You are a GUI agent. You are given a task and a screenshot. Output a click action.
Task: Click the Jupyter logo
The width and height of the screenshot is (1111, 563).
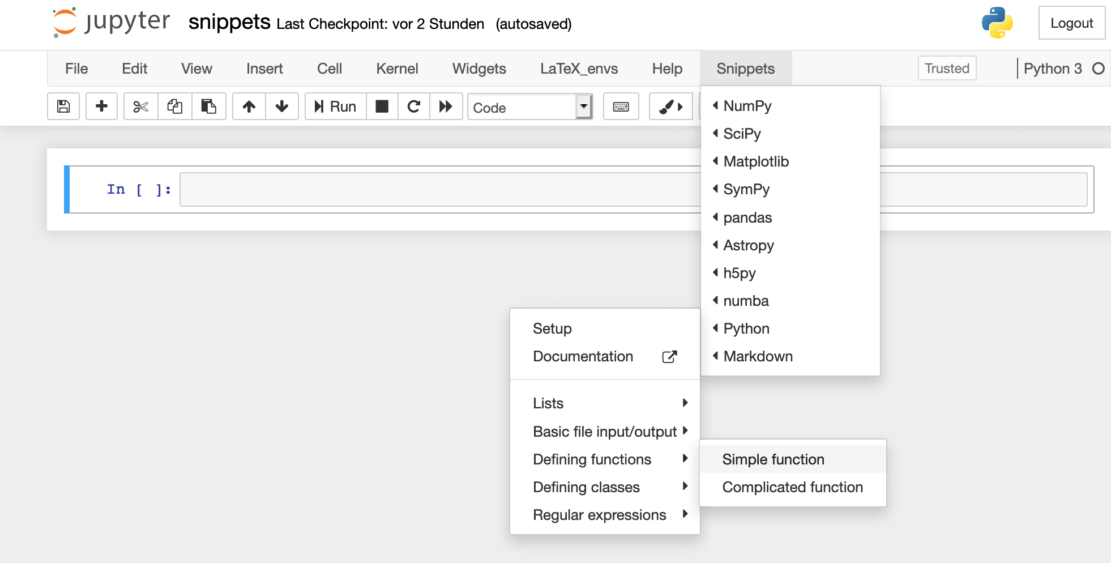111,23
